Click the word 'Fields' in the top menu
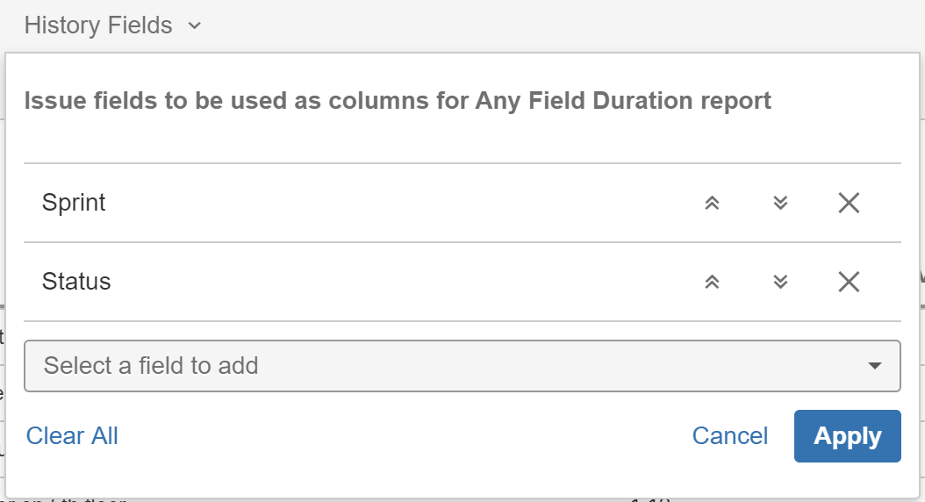The image size is (925, 502). click(140, 25)
